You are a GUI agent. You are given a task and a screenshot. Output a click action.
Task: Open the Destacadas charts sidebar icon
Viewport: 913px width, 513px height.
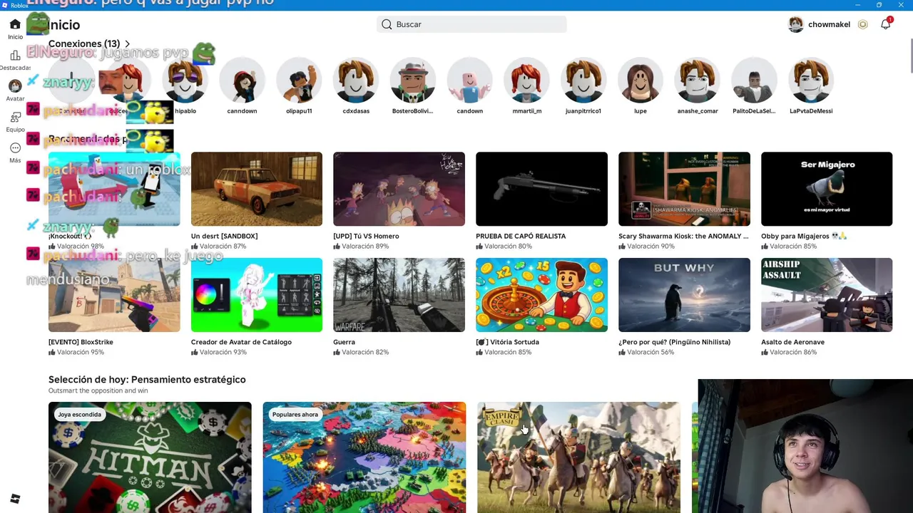coord(15,56)
